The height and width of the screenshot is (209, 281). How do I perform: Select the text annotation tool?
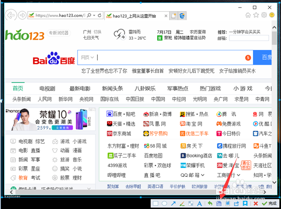point(200,203)
